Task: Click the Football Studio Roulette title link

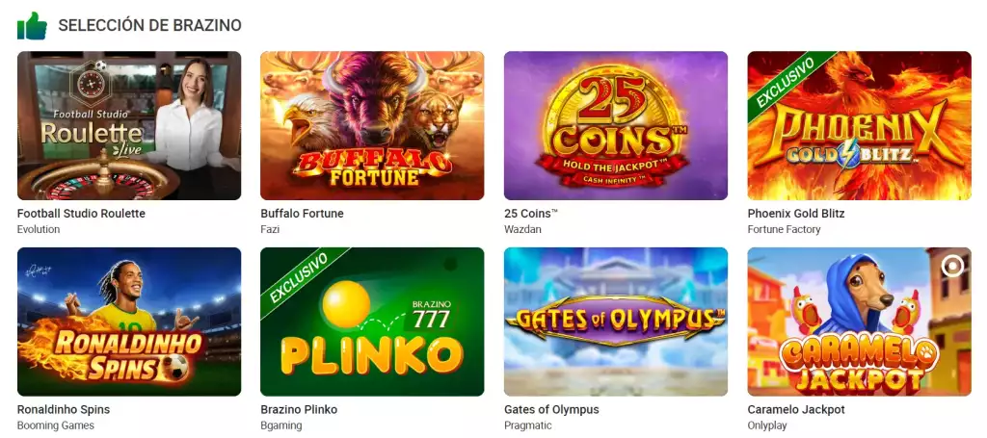Action: coord(81,214)
